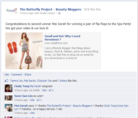Open Choulyin Tan in the likes list

point(45,81)
